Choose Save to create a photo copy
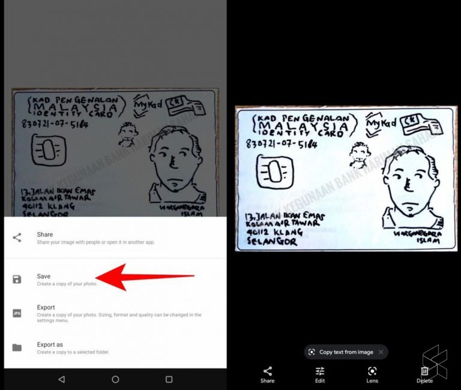 pyautogui.click(x=115, y=280)
